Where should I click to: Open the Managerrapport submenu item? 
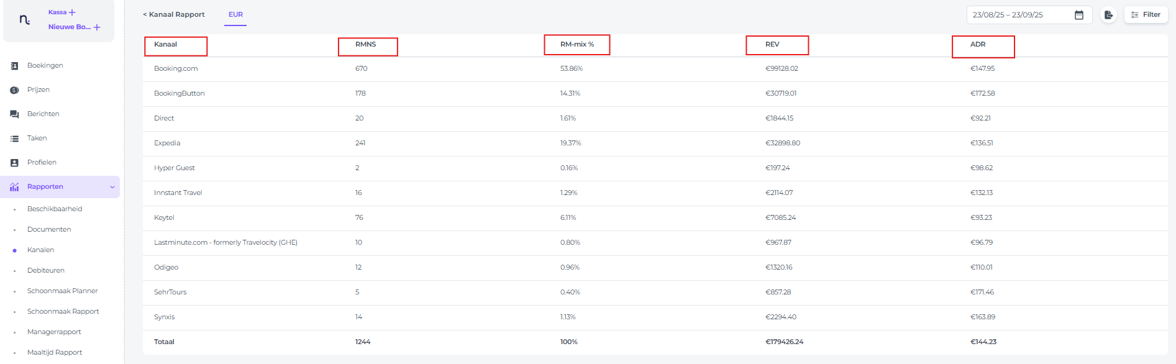tap(54, 332)
